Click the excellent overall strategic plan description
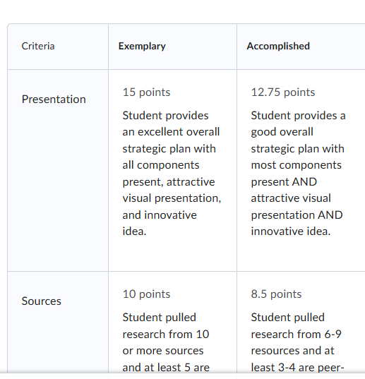This screenshot has height=379, width=365. [172, 173]
